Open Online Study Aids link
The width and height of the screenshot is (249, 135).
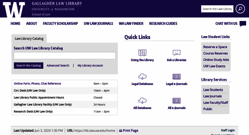[x=216, y=60]
